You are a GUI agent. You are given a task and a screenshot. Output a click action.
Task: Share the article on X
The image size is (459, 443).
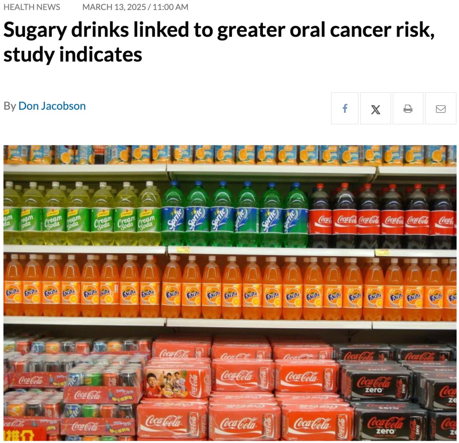(x=375, y=108)
